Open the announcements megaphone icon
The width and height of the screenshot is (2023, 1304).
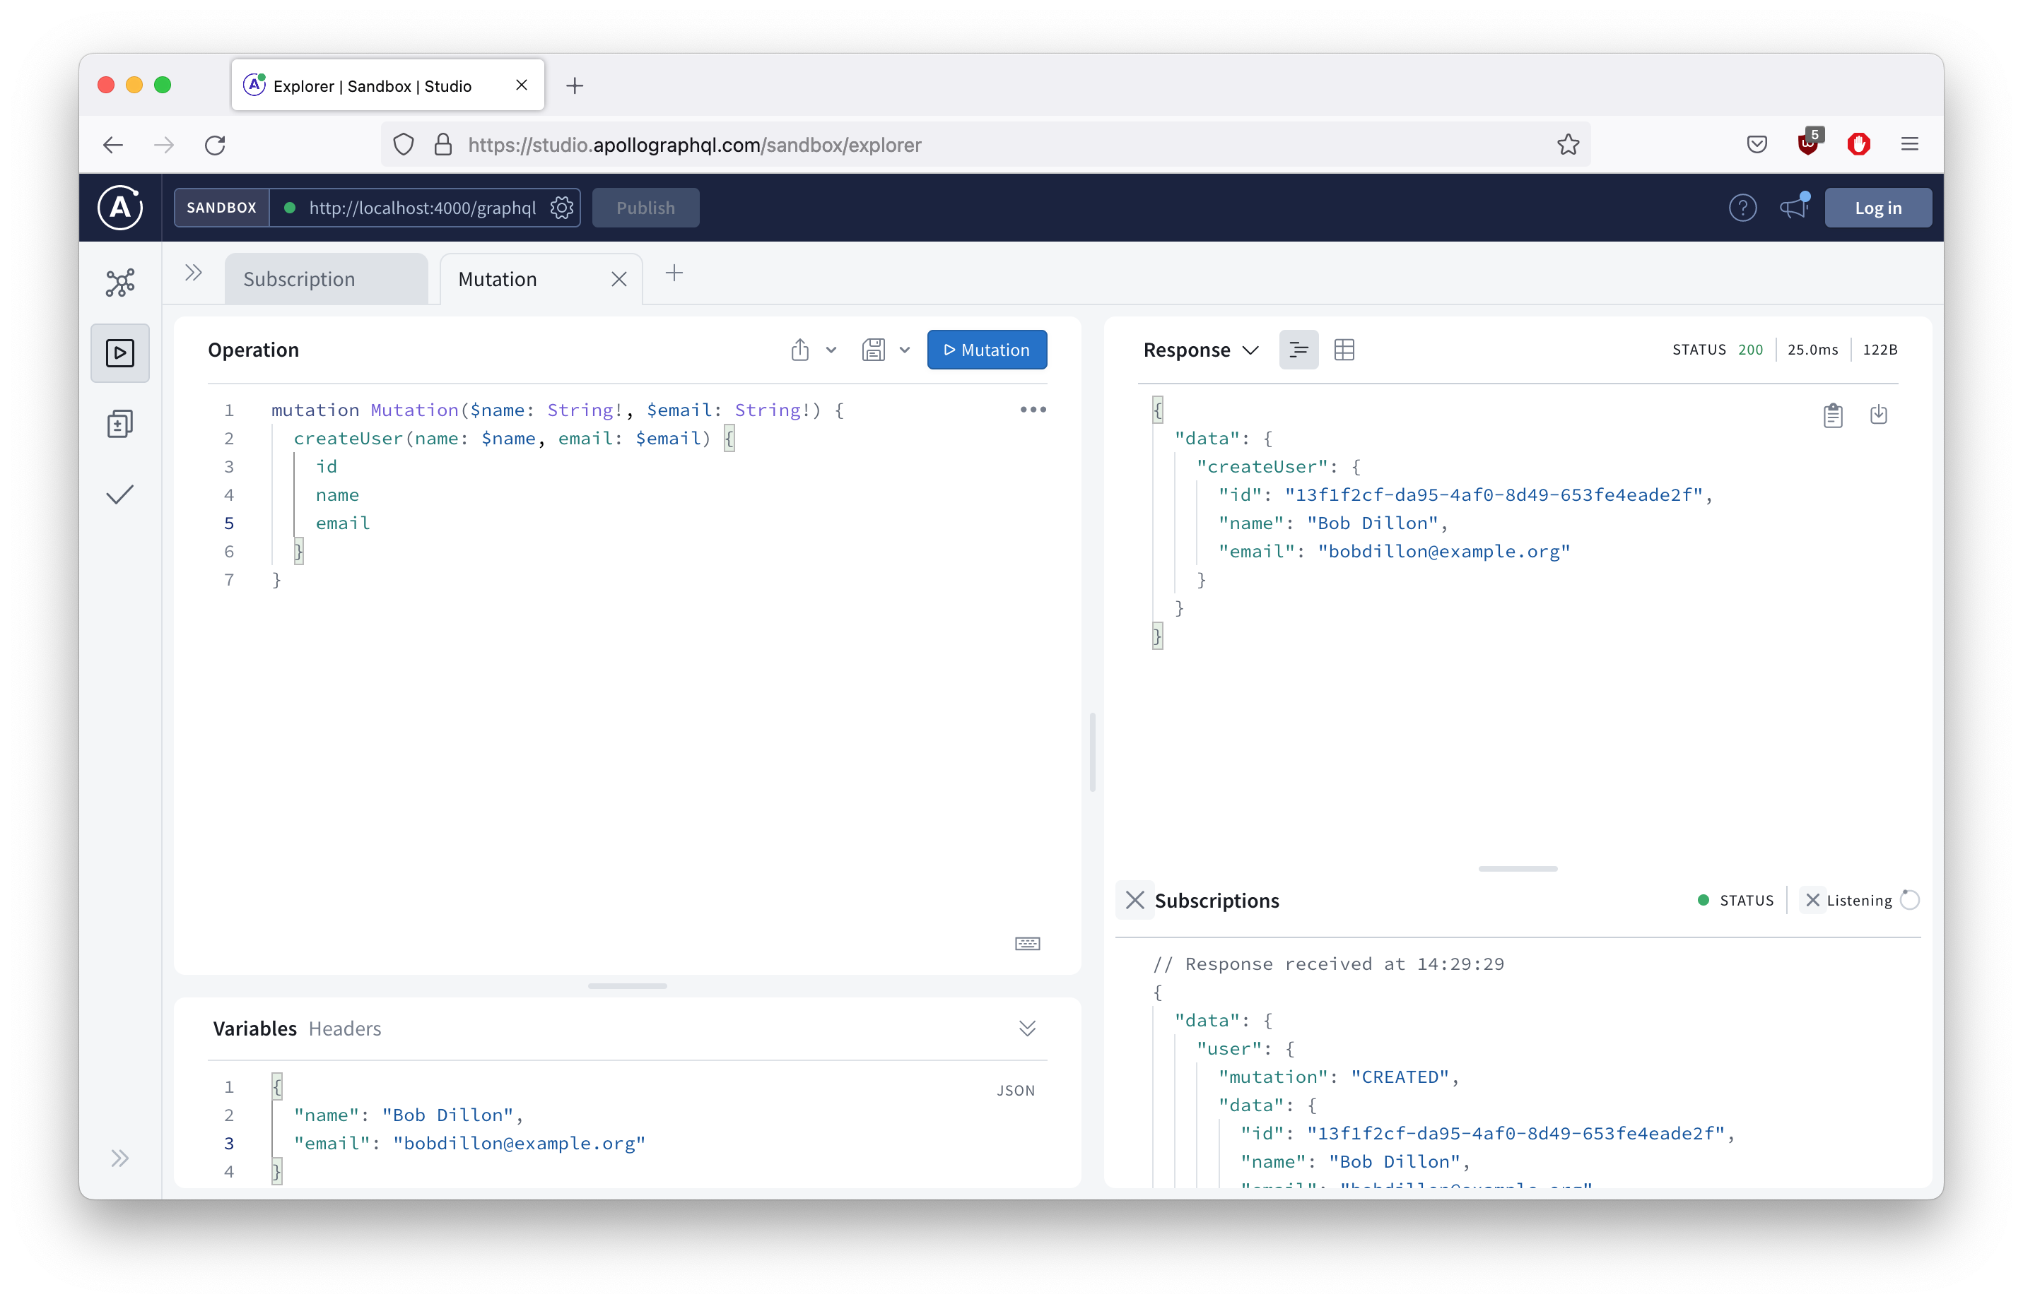(x=1793, y=208)
